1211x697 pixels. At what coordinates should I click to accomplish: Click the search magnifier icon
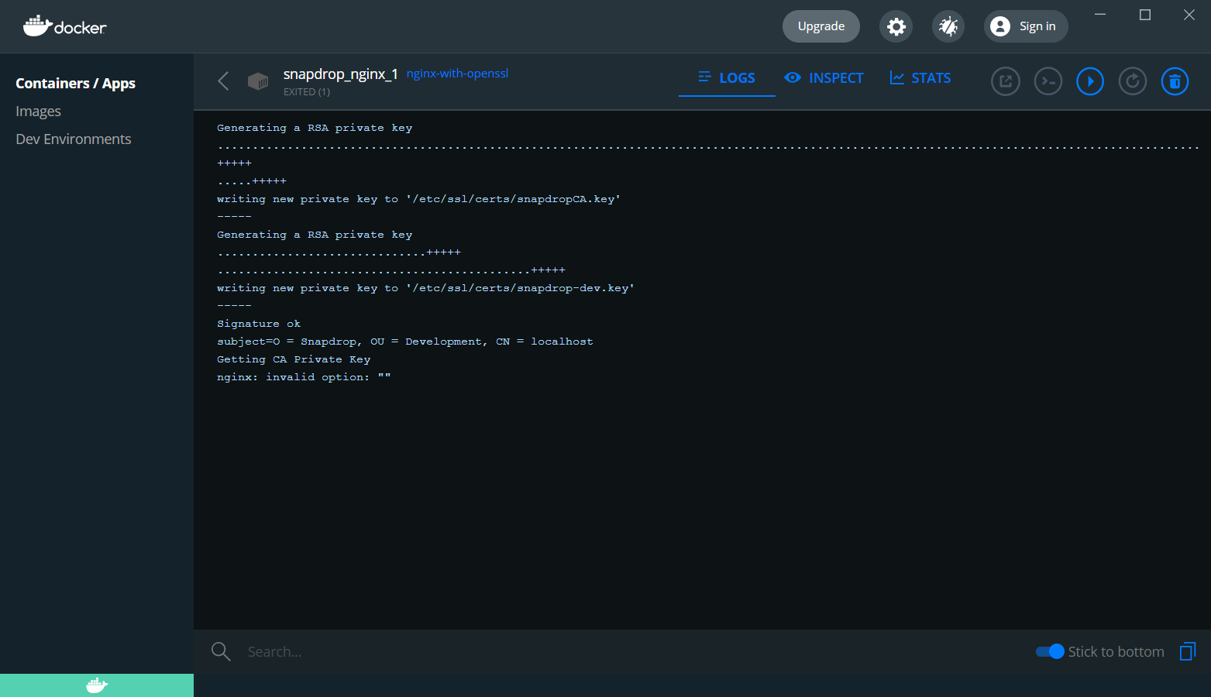click(221, 651)
